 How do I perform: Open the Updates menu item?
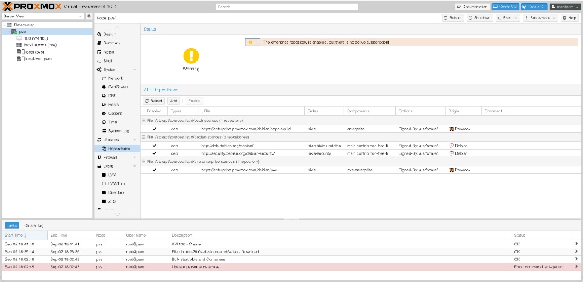click(116, 140)
